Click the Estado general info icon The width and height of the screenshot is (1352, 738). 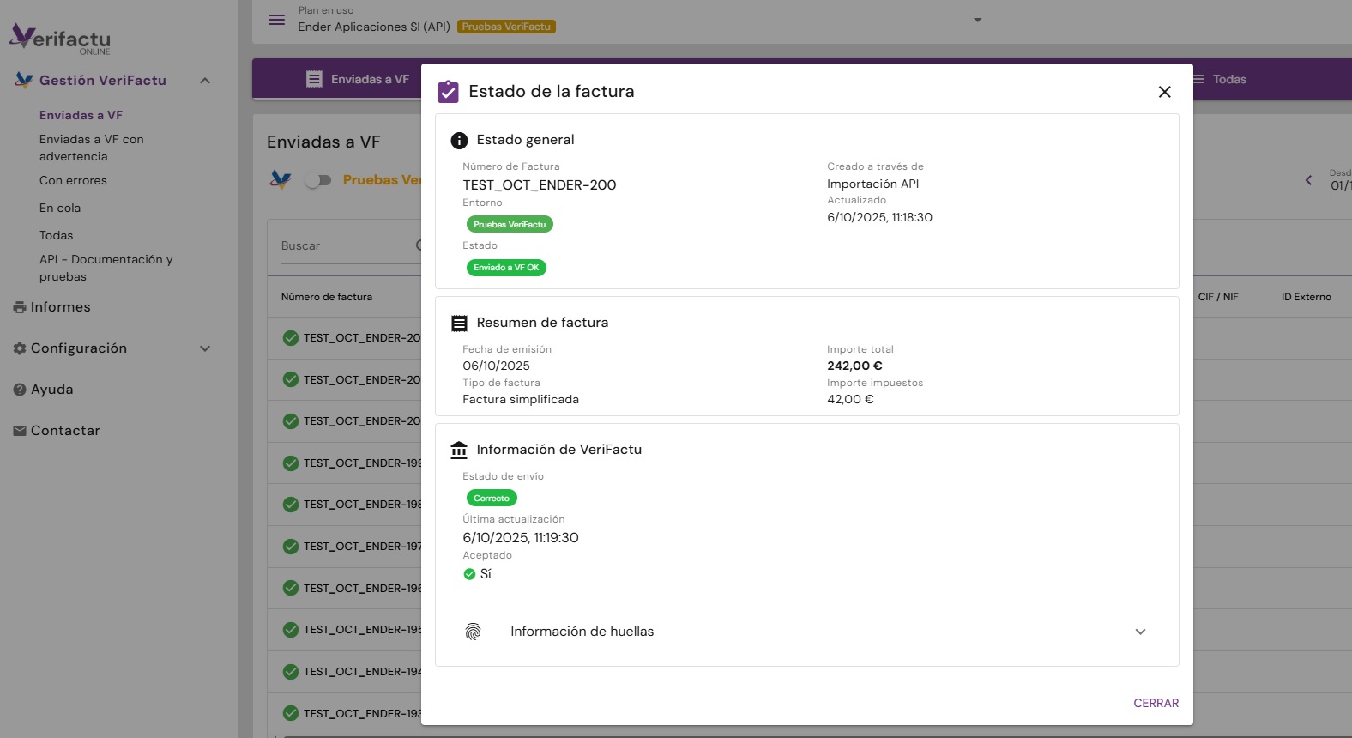pyautogui.click(x=459, y=141)
